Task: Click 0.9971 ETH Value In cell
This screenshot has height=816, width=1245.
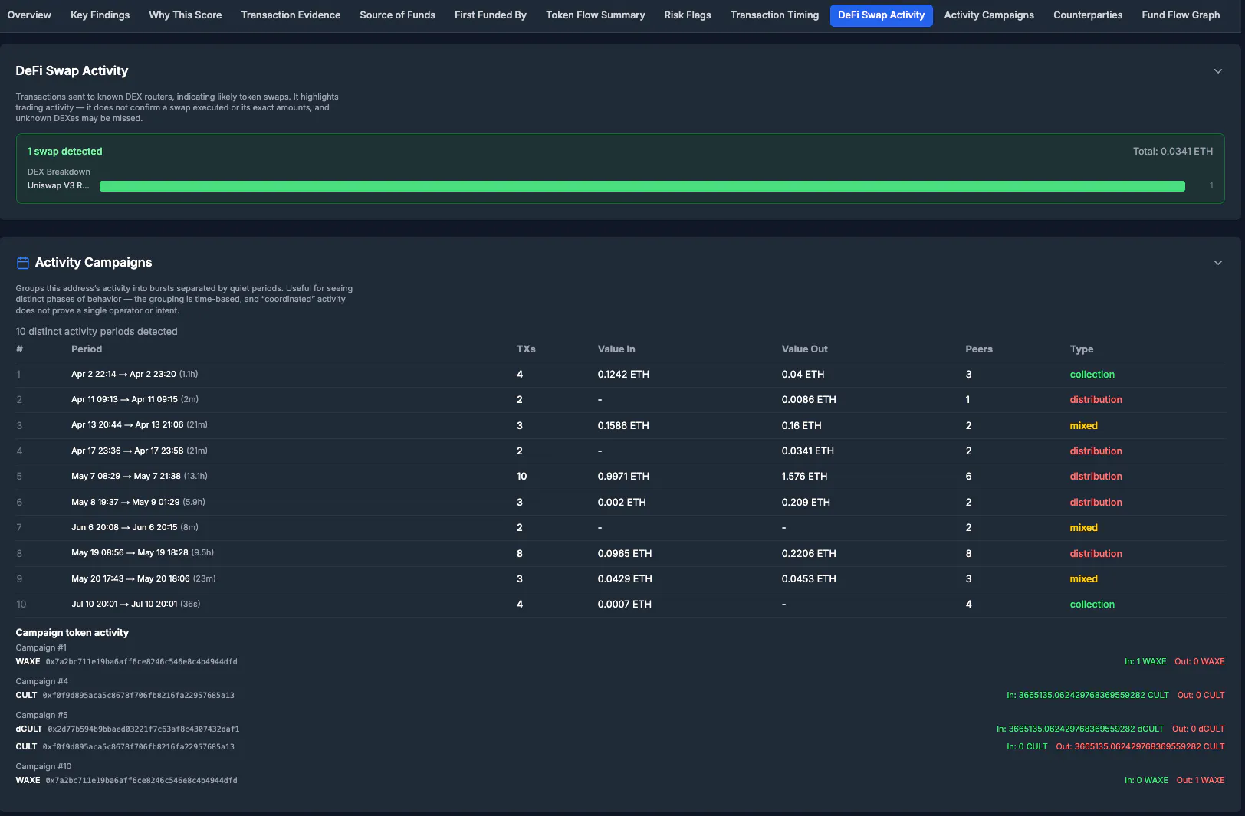Action: [x=623, y=477]
